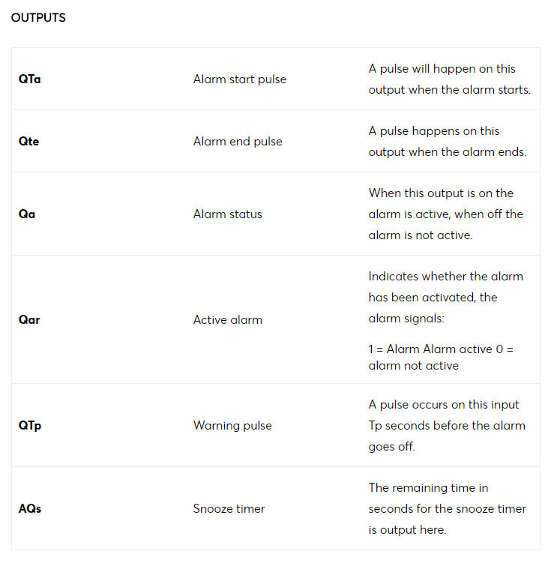Click the Qte alarm ends description

click(448, 141)
